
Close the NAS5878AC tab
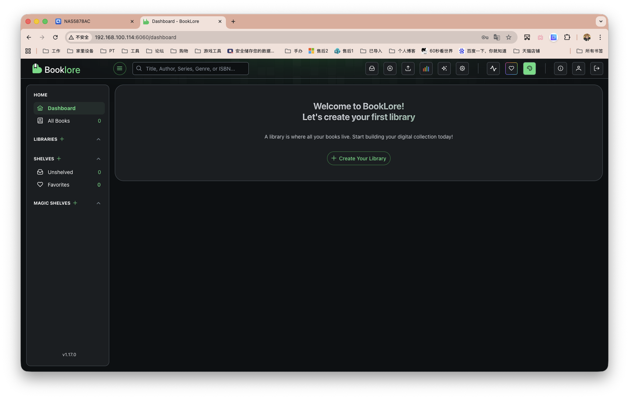pyautogui.click(x=132, y=21)
